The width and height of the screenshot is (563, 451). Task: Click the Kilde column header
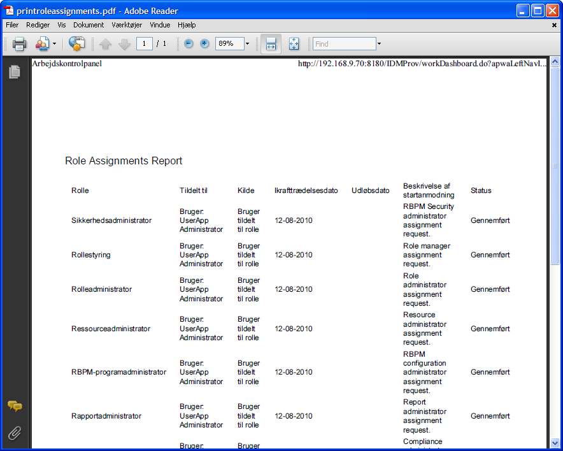pyautogui.click(x=246, y=190)
